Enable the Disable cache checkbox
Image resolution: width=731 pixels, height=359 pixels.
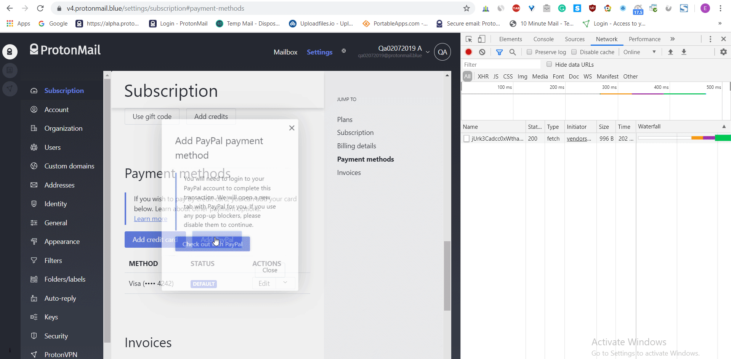pyautogui.click(x=574, y=52)
